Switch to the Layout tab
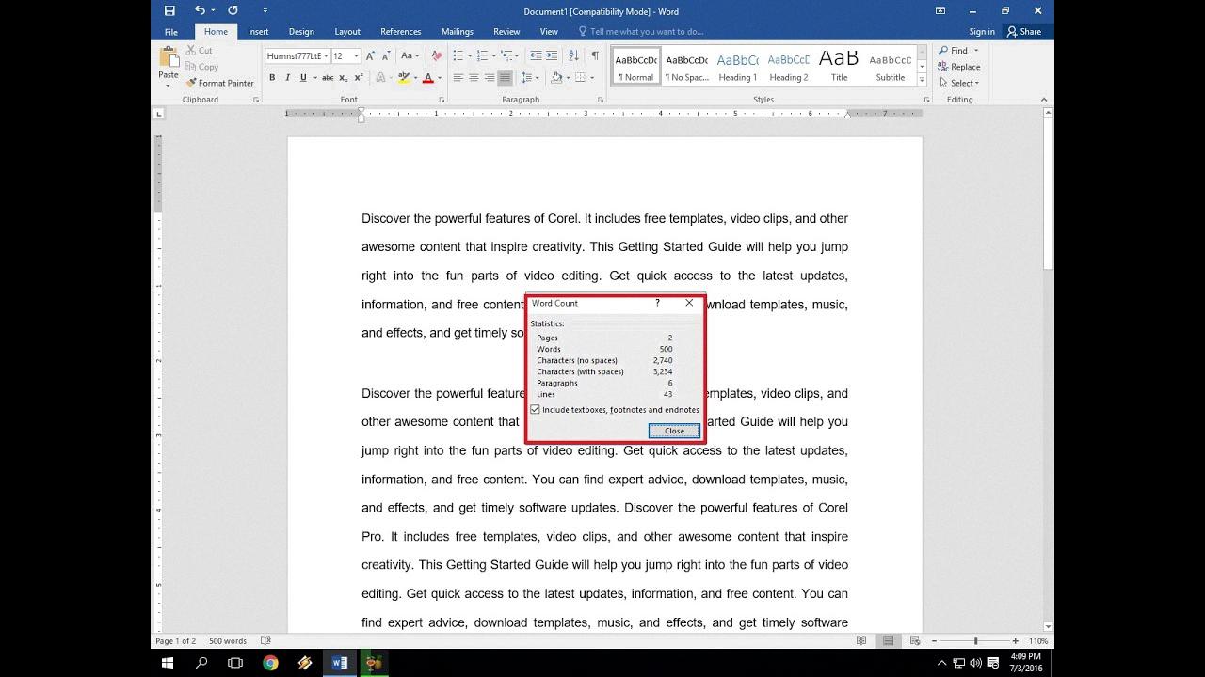The width and height of the screenshot is (1205, 677). coord(347,32)
